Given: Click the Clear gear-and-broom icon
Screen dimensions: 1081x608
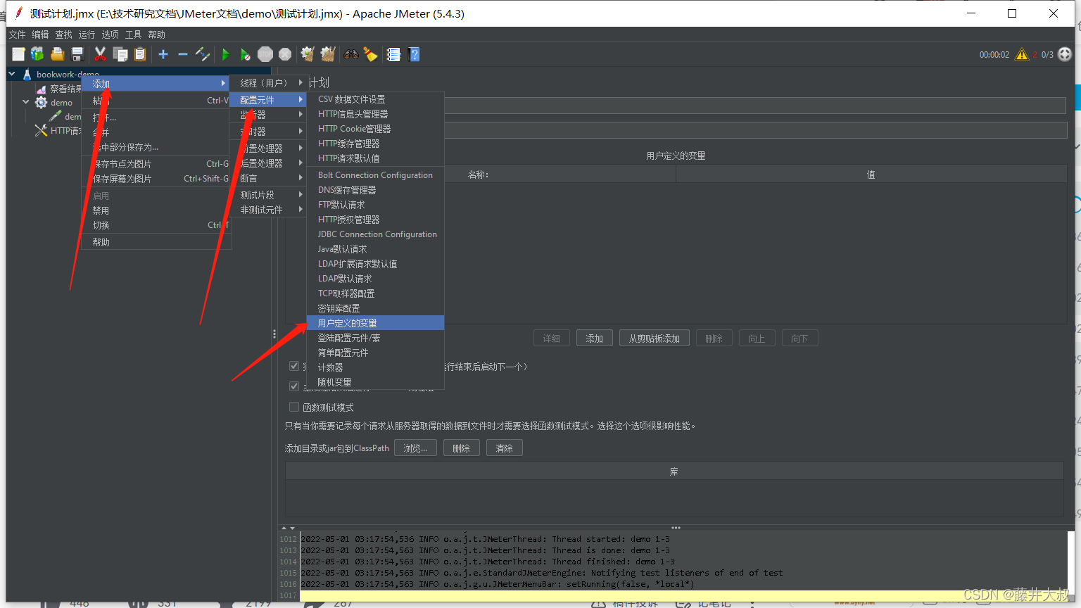Looking at the screenshot, I should (308, 54).
